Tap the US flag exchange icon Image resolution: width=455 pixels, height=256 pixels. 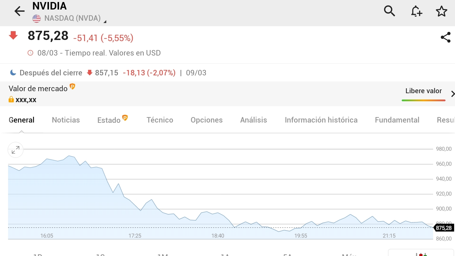click(37, 19)
